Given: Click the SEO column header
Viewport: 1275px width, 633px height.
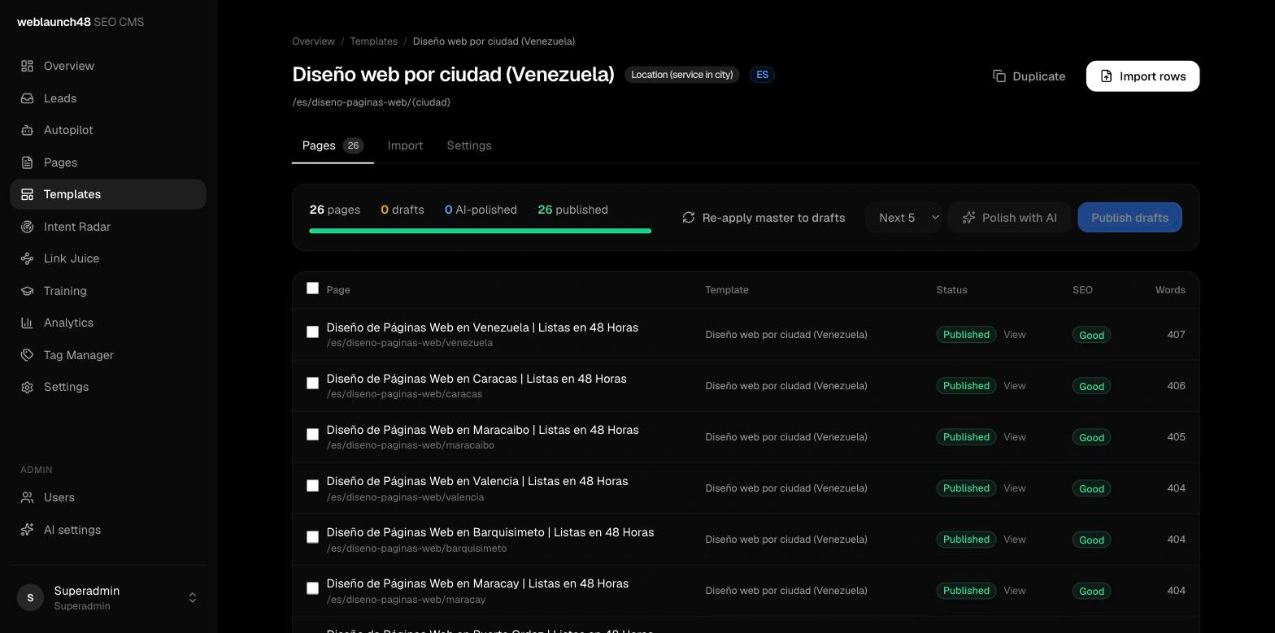Looking at the screenshot, I should 1082,290.
